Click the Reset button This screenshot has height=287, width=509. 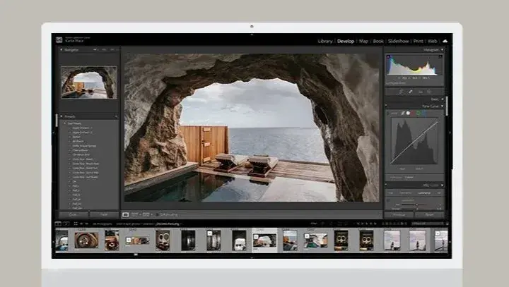tap(430, 214)
